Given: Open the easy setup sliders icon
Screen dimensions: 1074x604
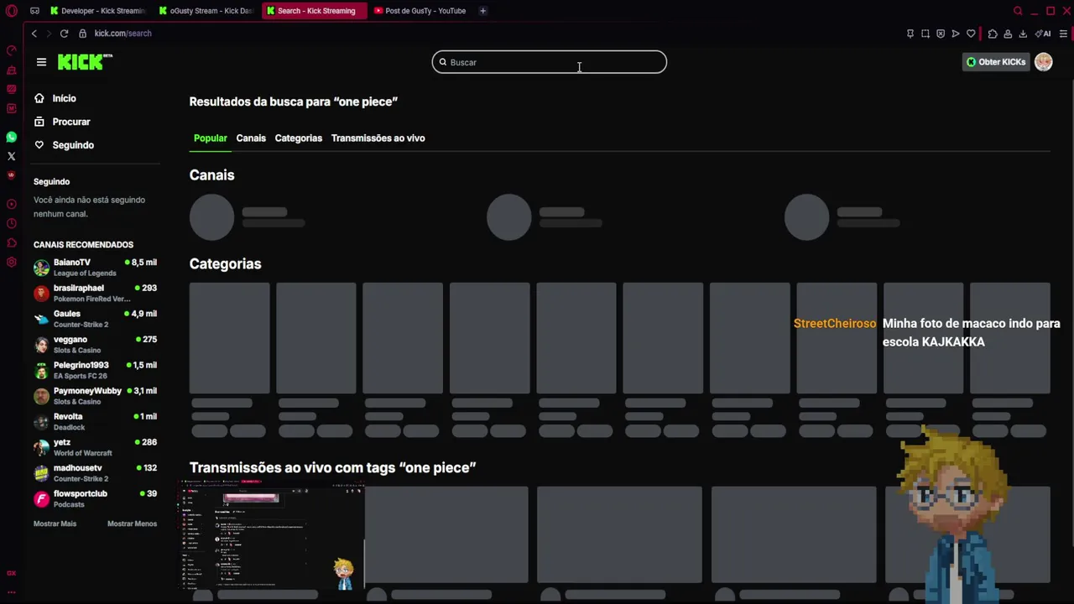Looking at the screenshot, I should pos(1063,34).
